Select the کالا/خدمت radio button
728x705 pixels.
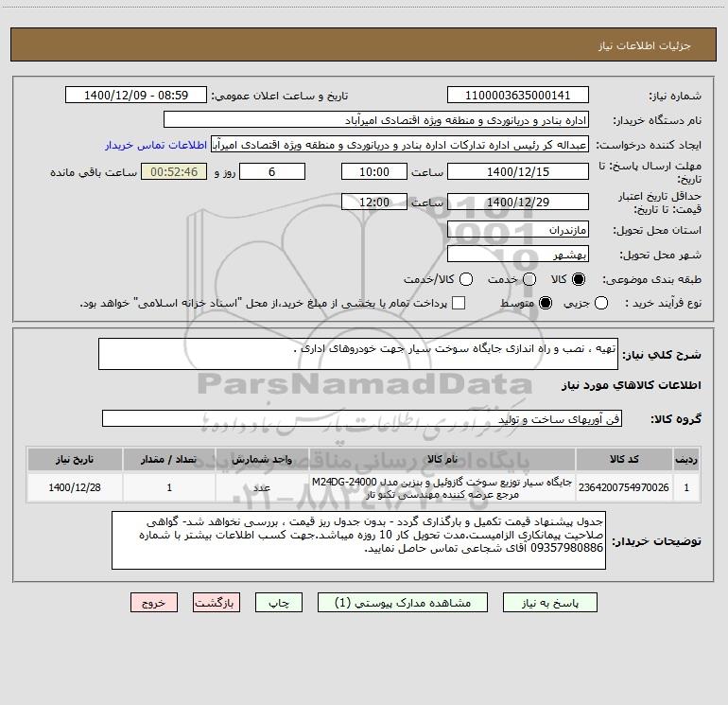click(x=466, y=279)
